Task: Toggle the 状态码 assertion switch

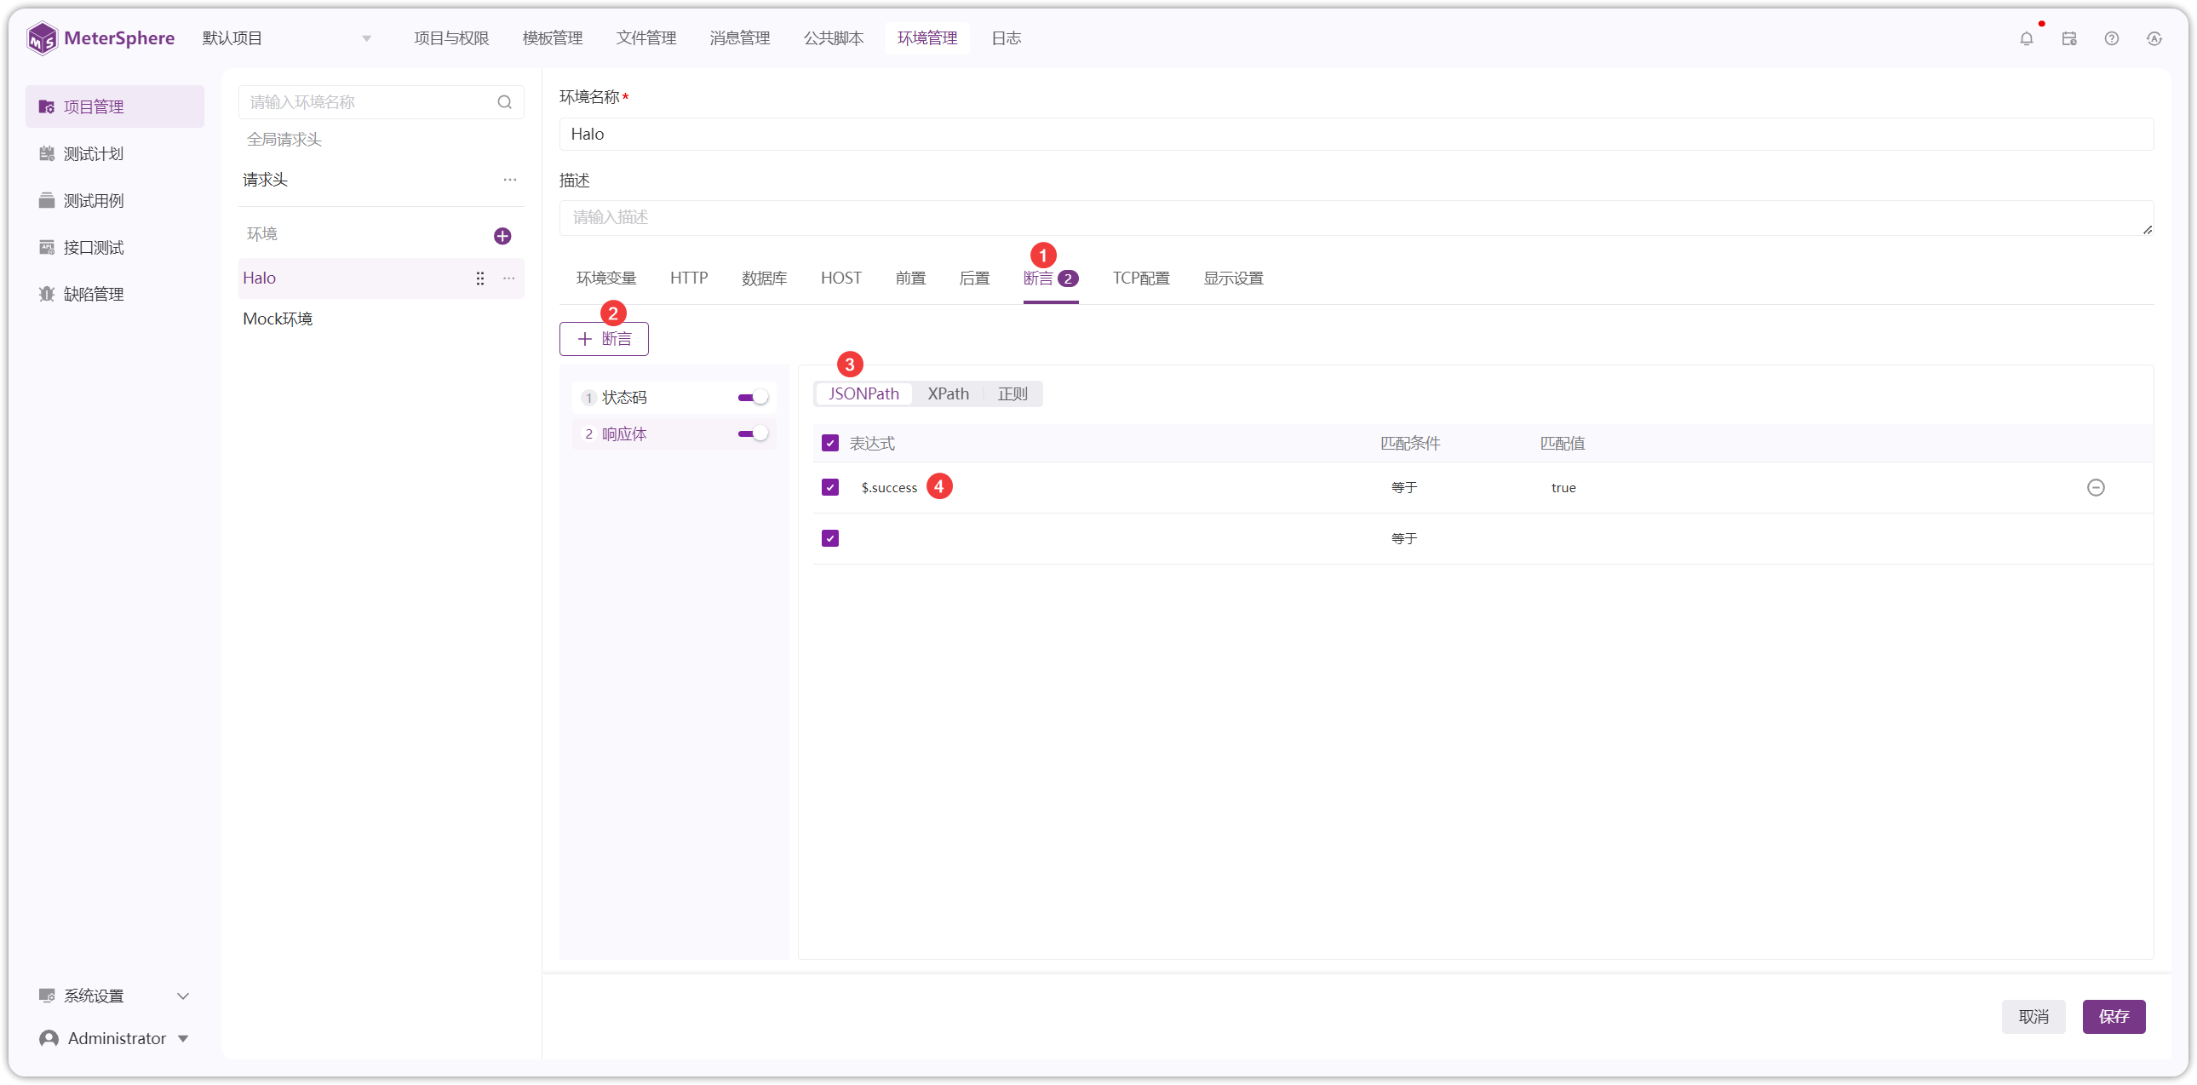Action: click(753, 398)
